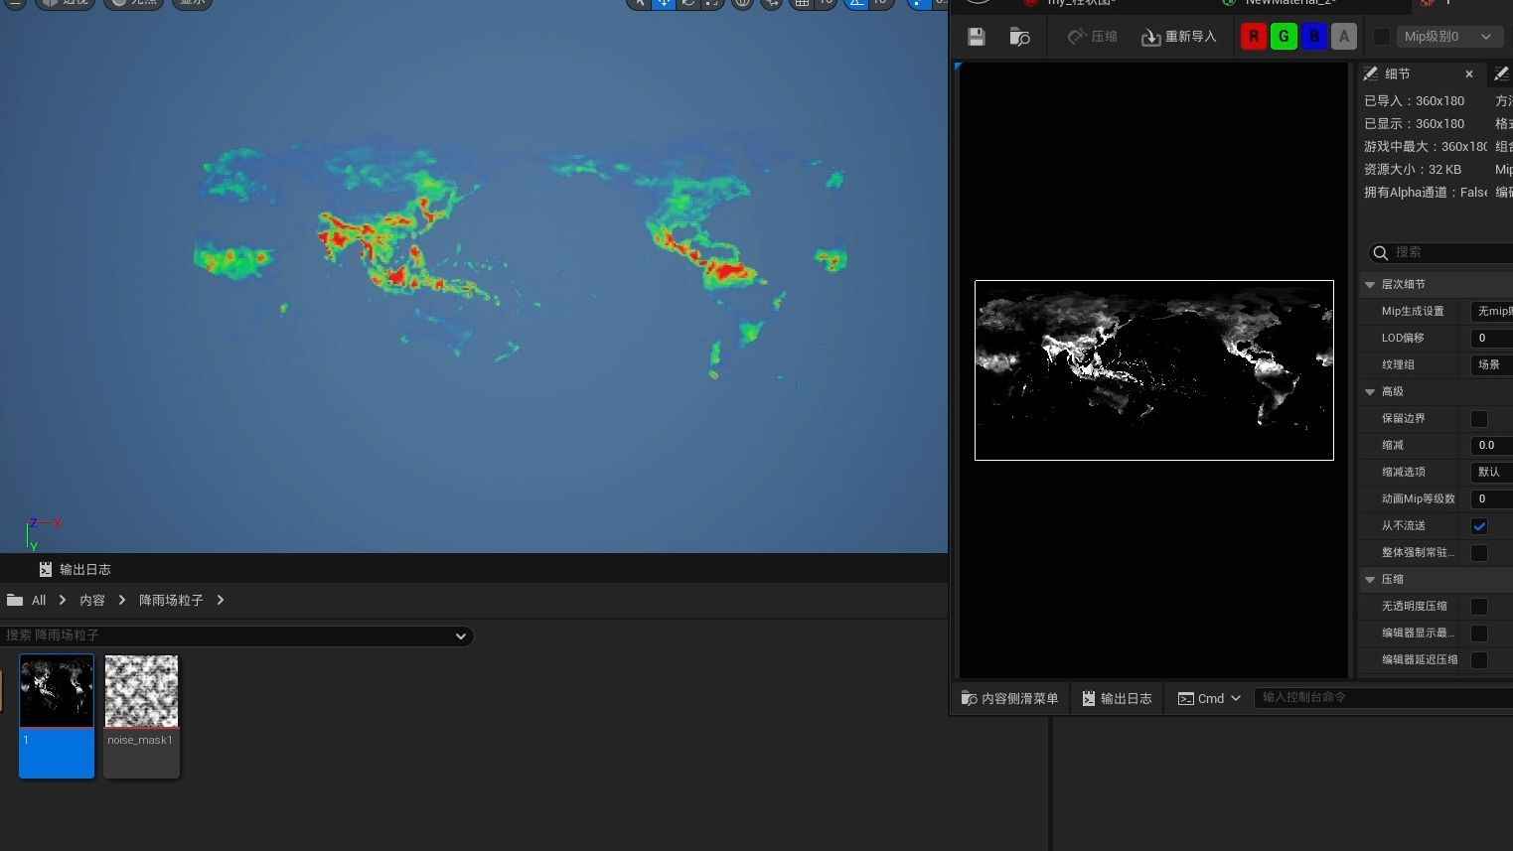Click the All folder breadcrumb
Image resolution: width=1513 pixels, height=851 pixels.
[x=39, y=601]
